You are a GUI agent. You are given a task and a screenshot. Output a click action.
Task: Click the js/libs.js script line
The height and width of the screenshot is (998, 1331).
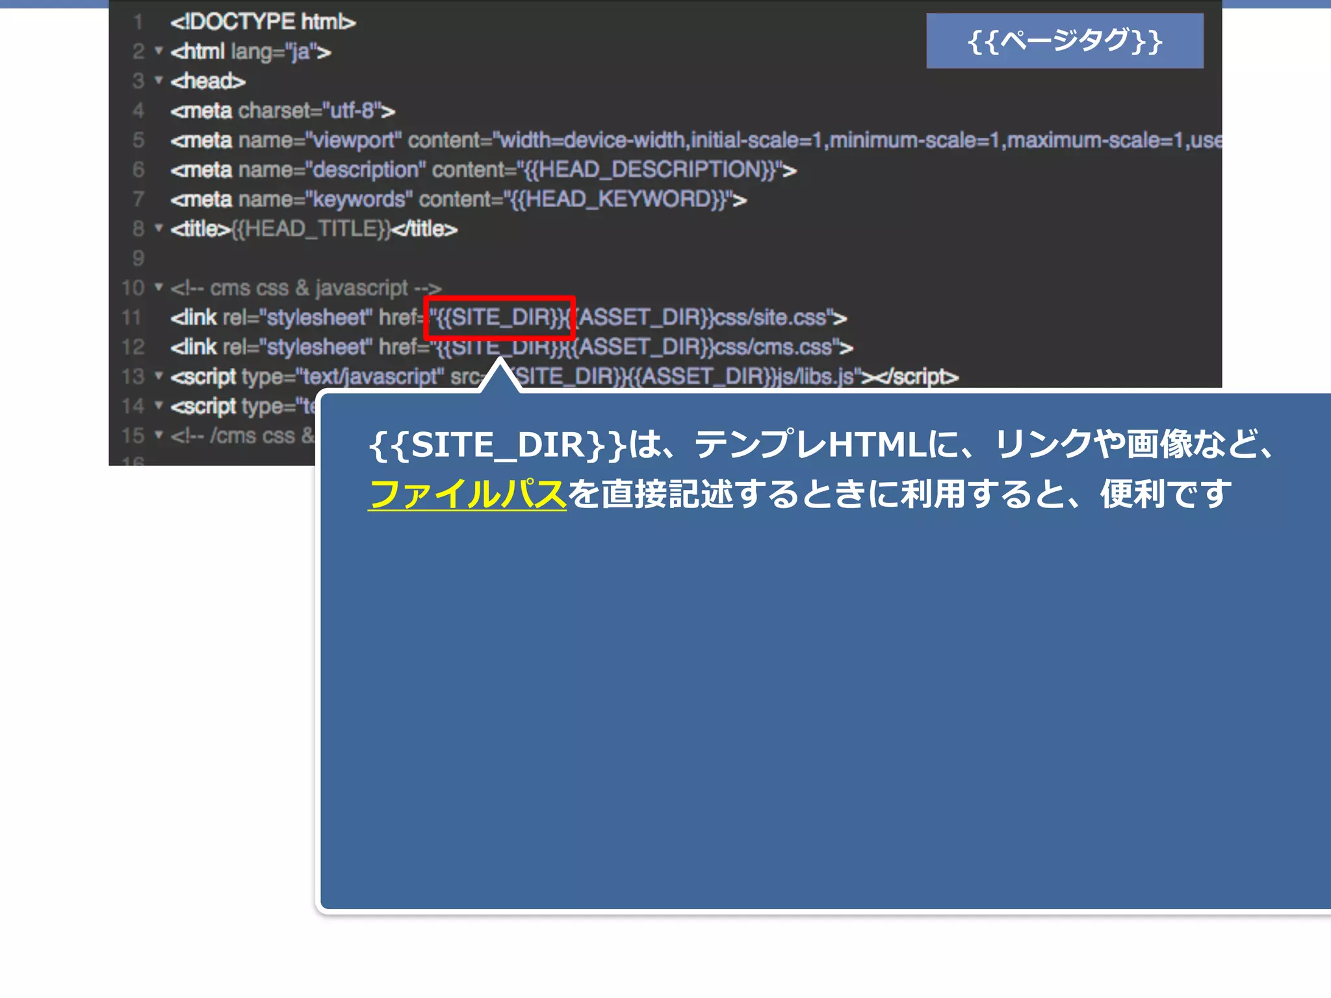point(565,377)
